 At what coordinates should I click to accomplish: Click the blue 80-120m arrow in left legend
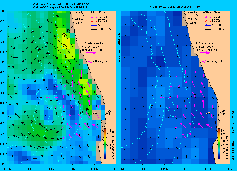[94, 25]
